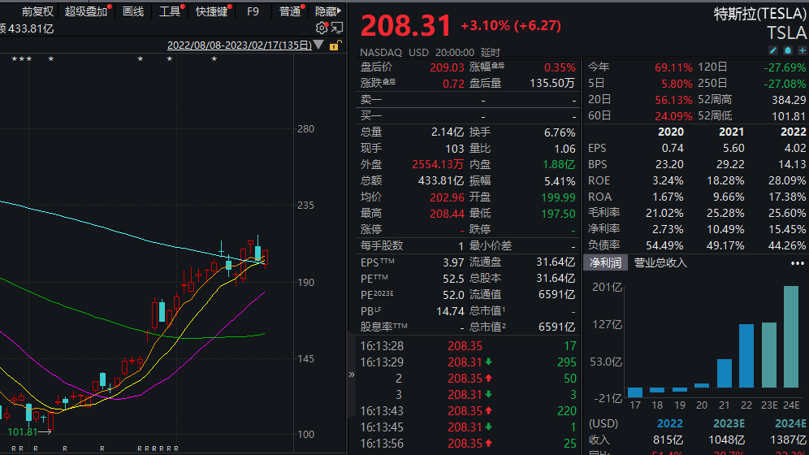Click the pencil edit note icon
Image resolution: width=809 pixels, height=455 pixels.
coord(773,50)
